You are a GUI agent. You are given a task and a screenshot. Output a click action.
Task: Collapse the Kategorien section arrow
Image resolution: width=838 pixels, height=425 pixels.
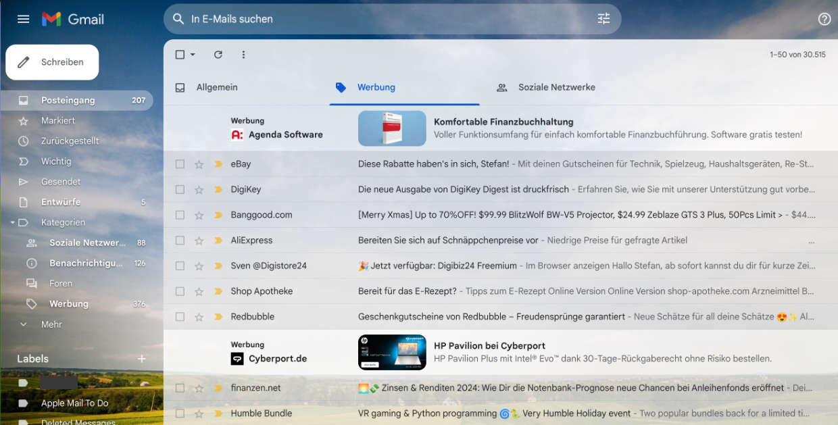(13, 222)
